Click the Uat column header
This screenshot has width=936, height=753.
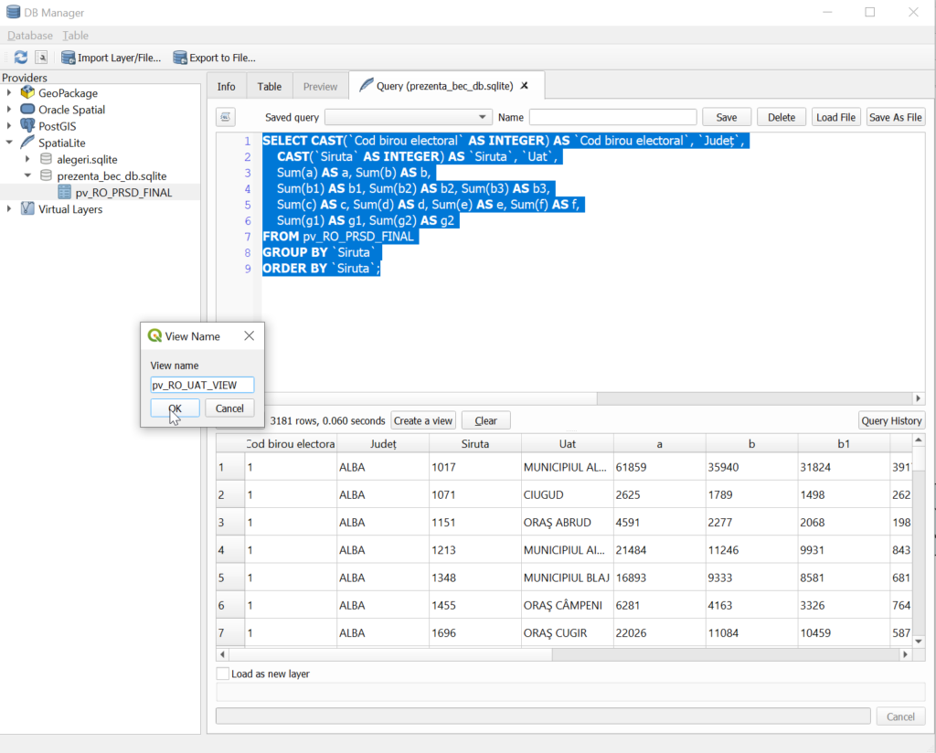coord(567,443)
